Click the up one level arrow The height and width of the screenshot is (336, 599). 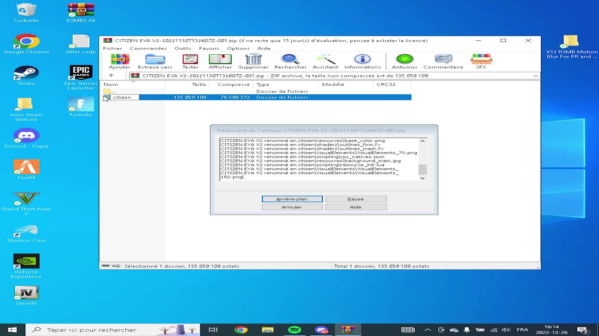pos(111,76)
